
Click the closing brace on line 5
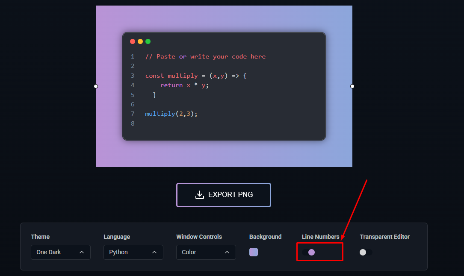[x=154, y=95]
